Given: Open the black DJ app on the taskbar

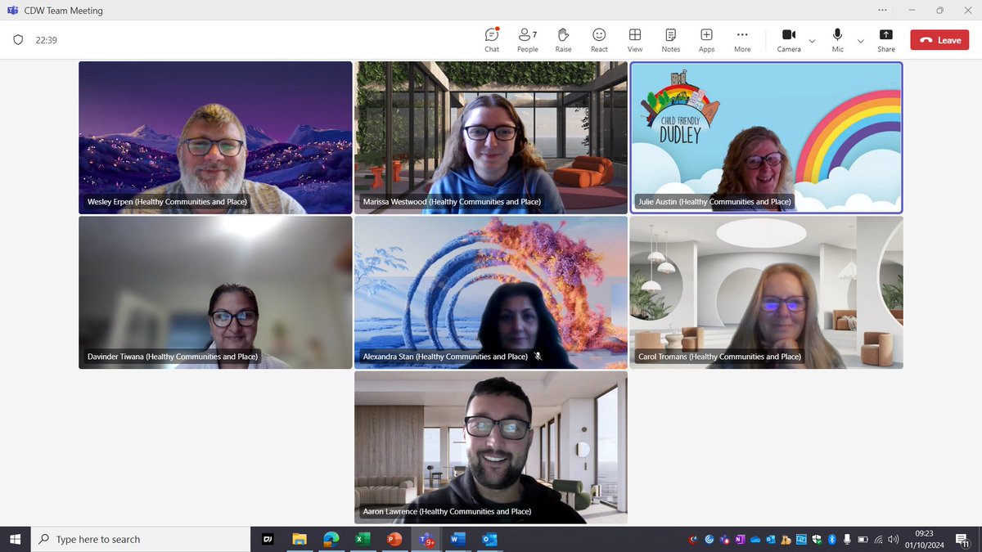Looking at the screenshot, I should coord(268,539).
